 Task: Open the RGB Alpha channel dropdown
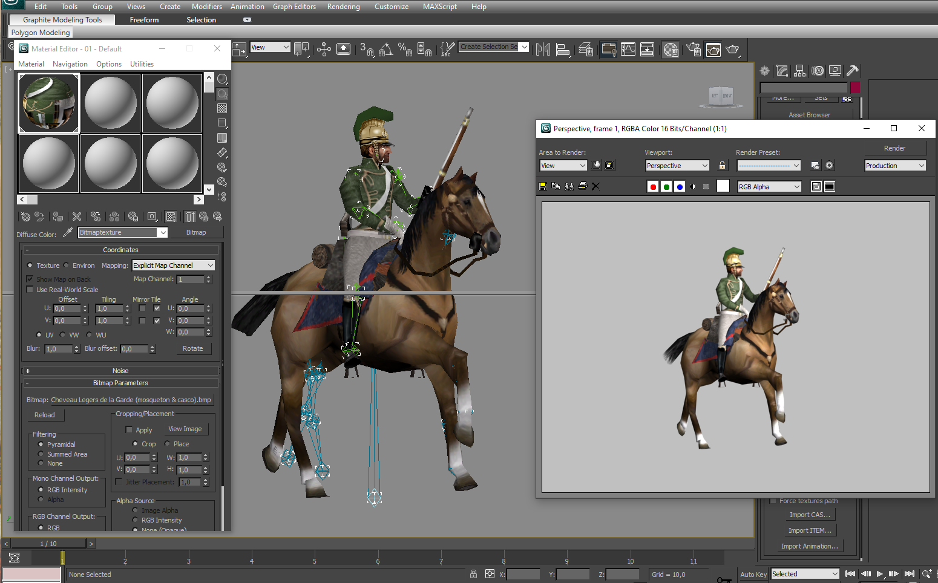pyautogui.click(x=769, y=187)
